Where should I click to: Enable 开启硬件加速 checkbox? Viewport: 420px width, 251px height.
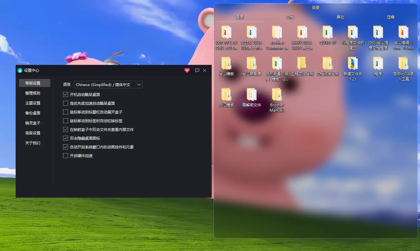66,156
